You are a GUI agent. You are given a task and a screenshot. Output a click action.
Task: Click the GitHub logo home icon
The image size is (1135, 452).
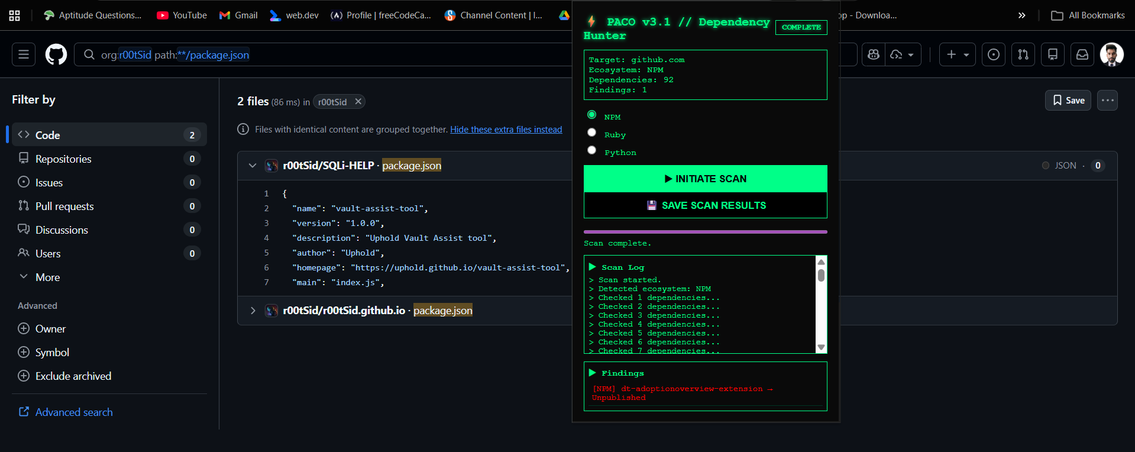click(x=56, y=54)
